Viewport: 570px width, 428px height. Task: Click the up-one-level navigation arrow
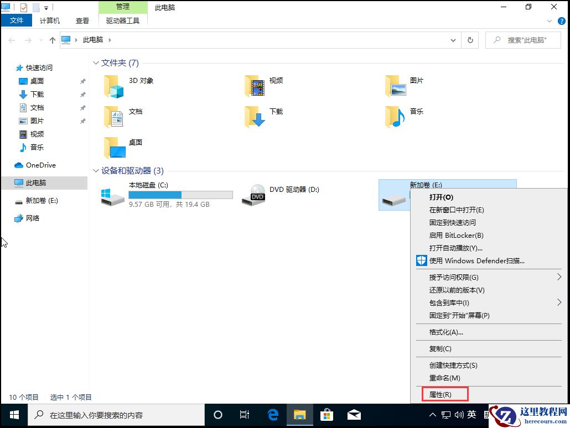click(52, 40)
